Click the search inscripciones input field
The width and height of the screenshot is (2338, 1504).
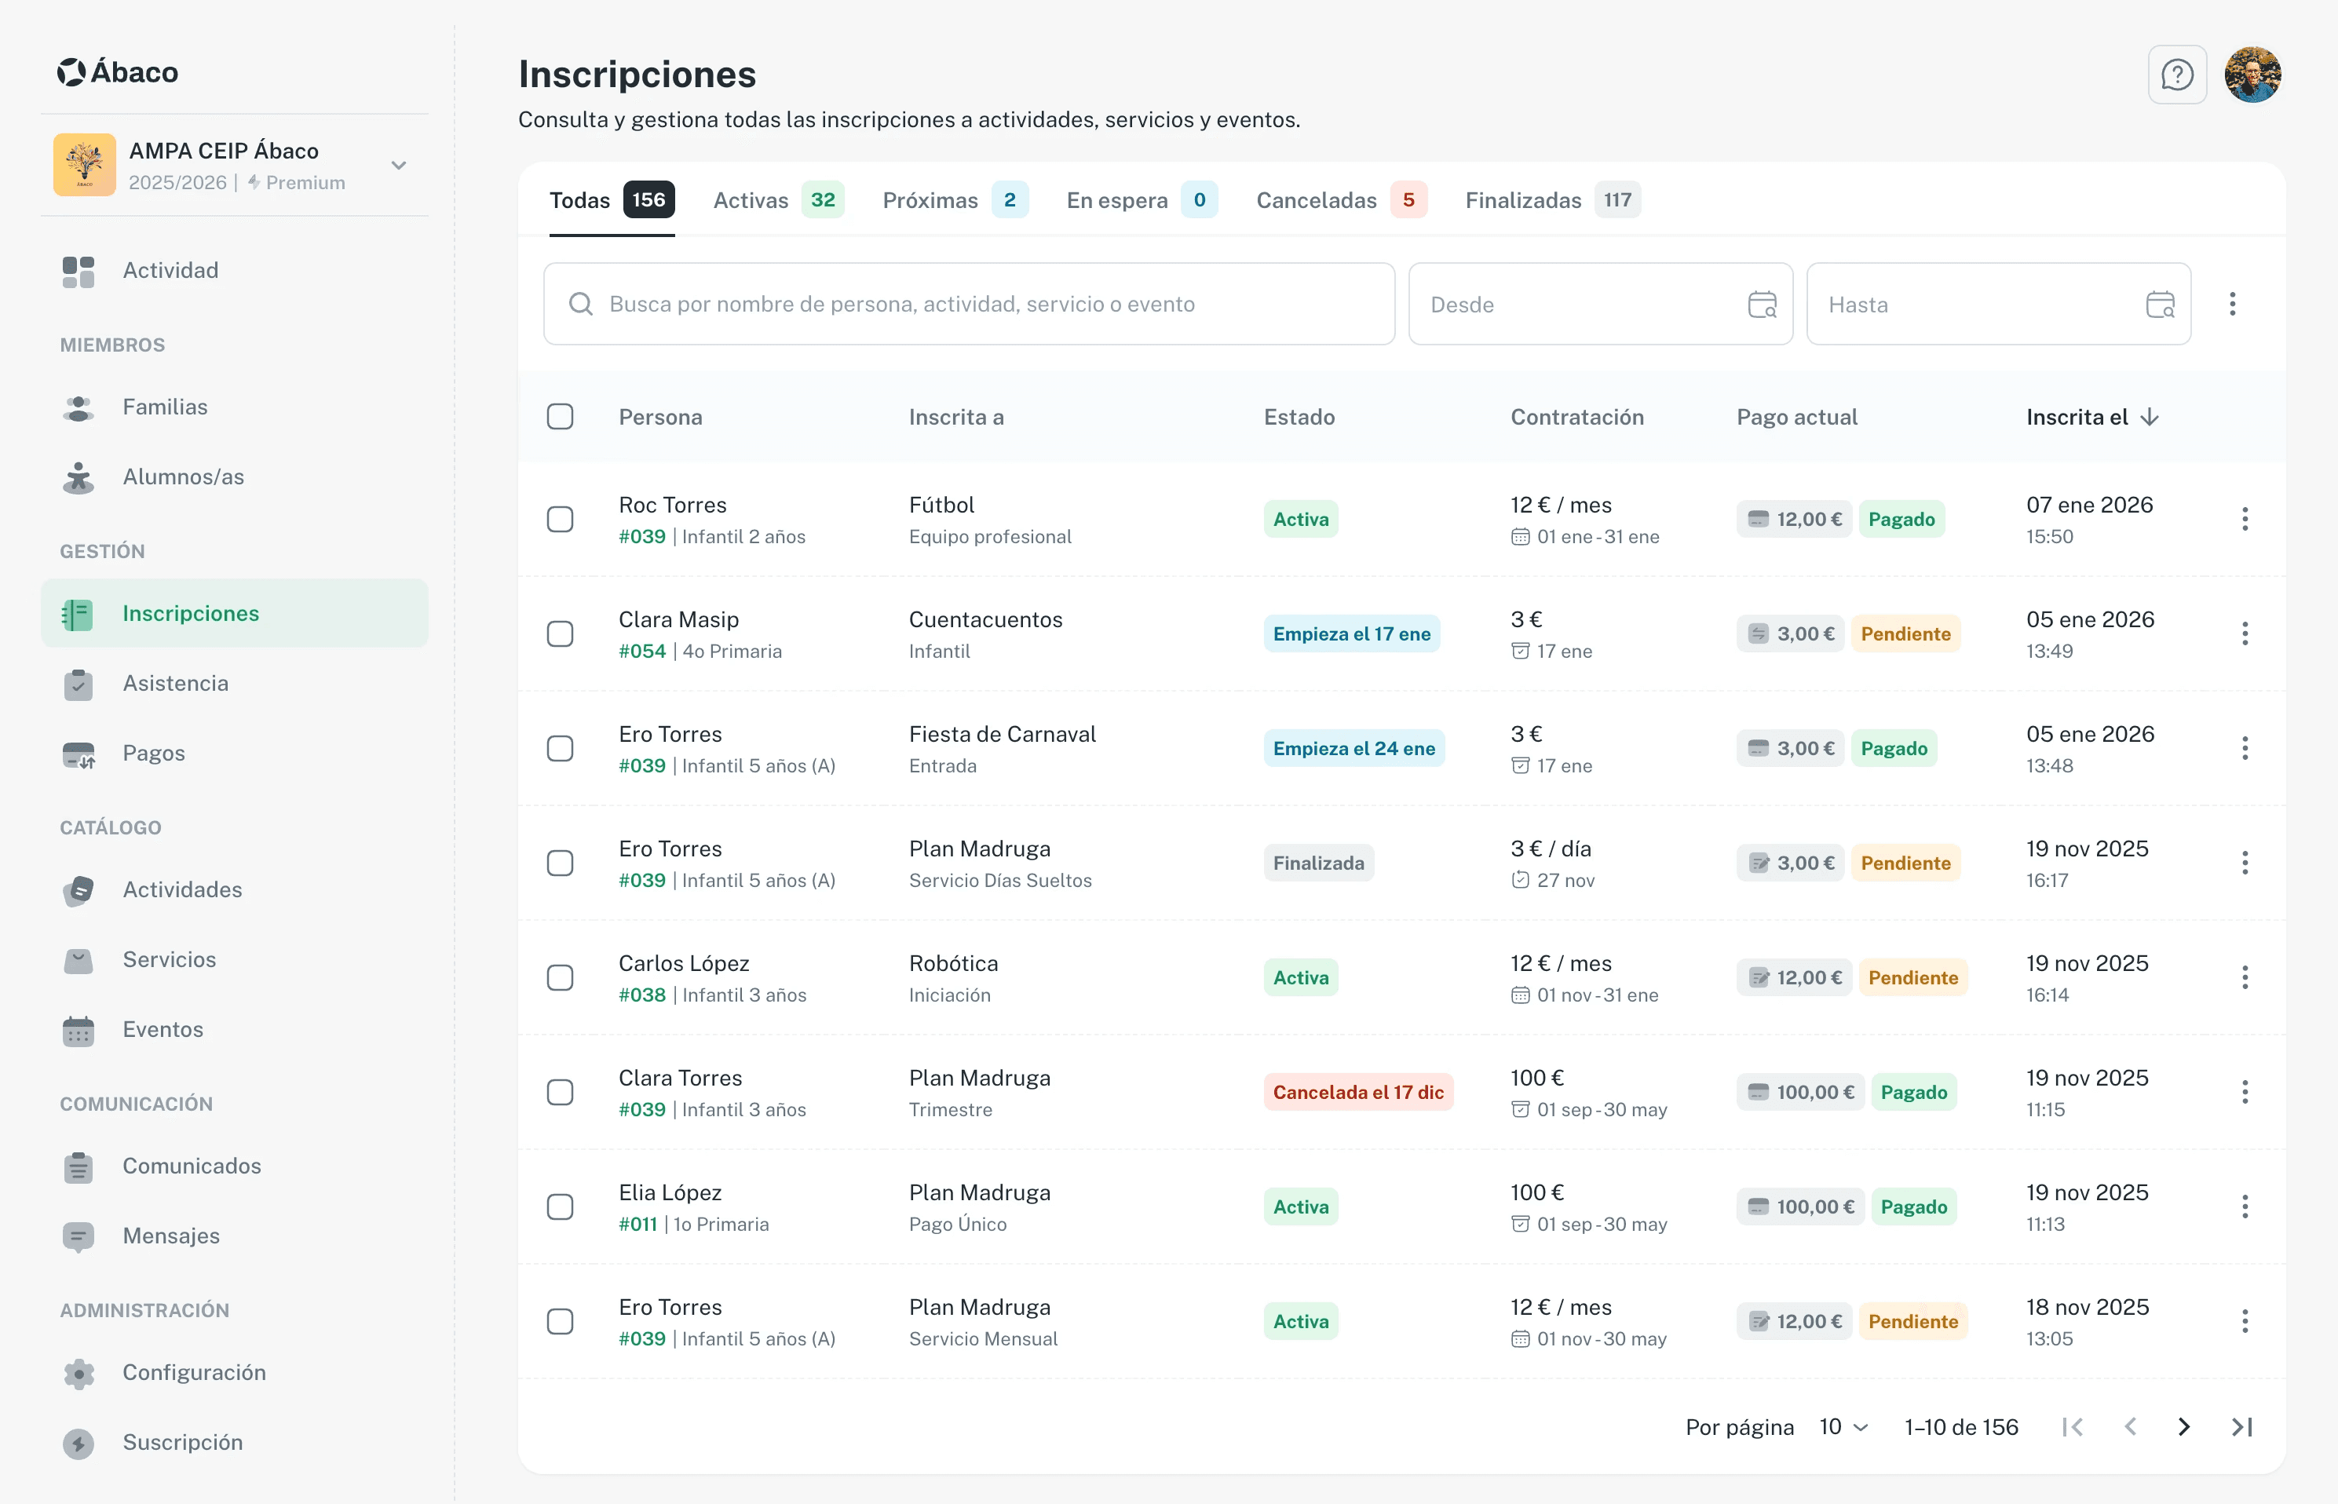967,305
